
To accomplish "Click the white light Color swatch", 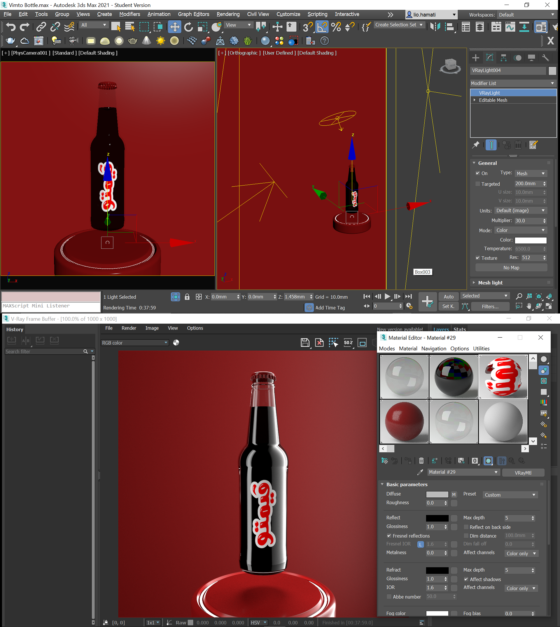I will (531, 240).
